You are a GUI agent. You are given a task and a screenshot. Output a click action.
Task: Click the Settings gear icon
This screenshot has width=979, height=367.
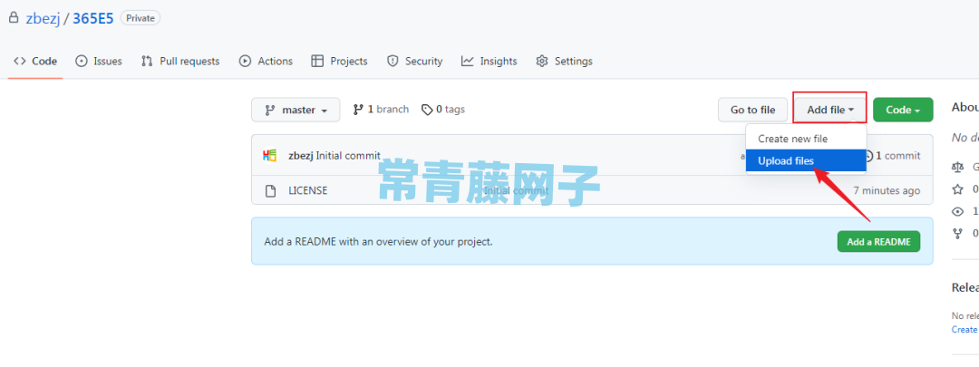click(x=543, y=62)
